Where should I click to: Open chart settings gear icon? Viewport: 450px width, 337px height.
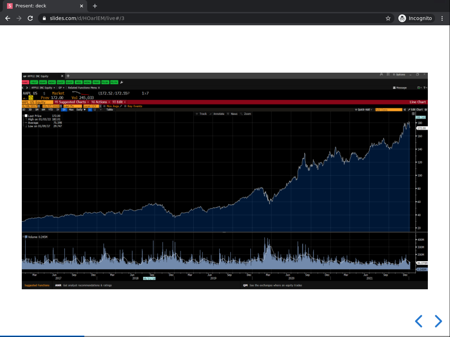coord(426,110)
